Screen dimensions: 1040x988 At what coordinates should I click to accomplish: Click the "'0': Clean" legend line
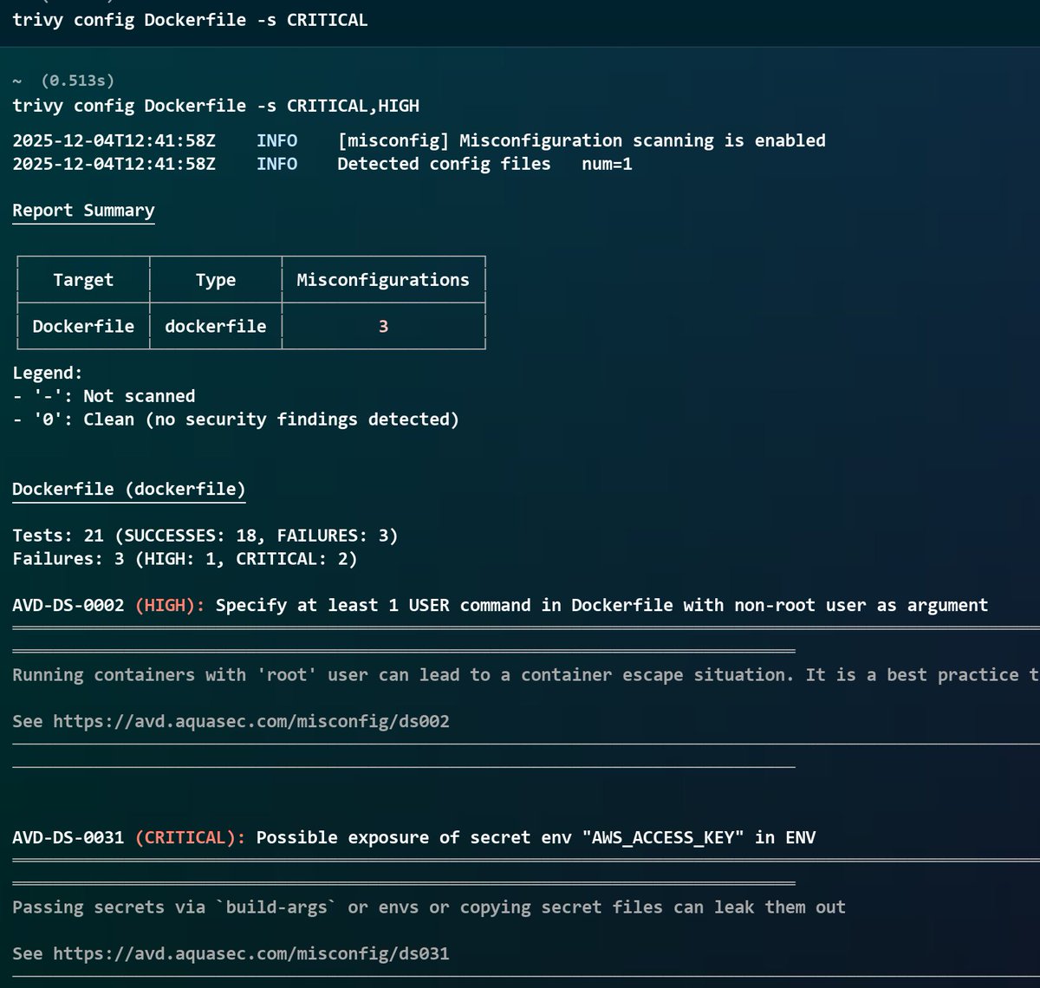[236, 419]
